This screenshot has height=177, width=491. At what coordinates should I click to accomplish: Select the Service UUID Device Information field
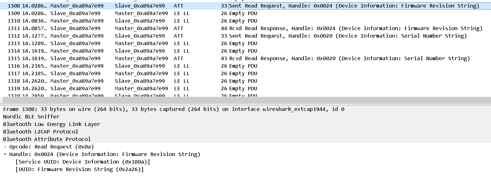coord(83,162)
